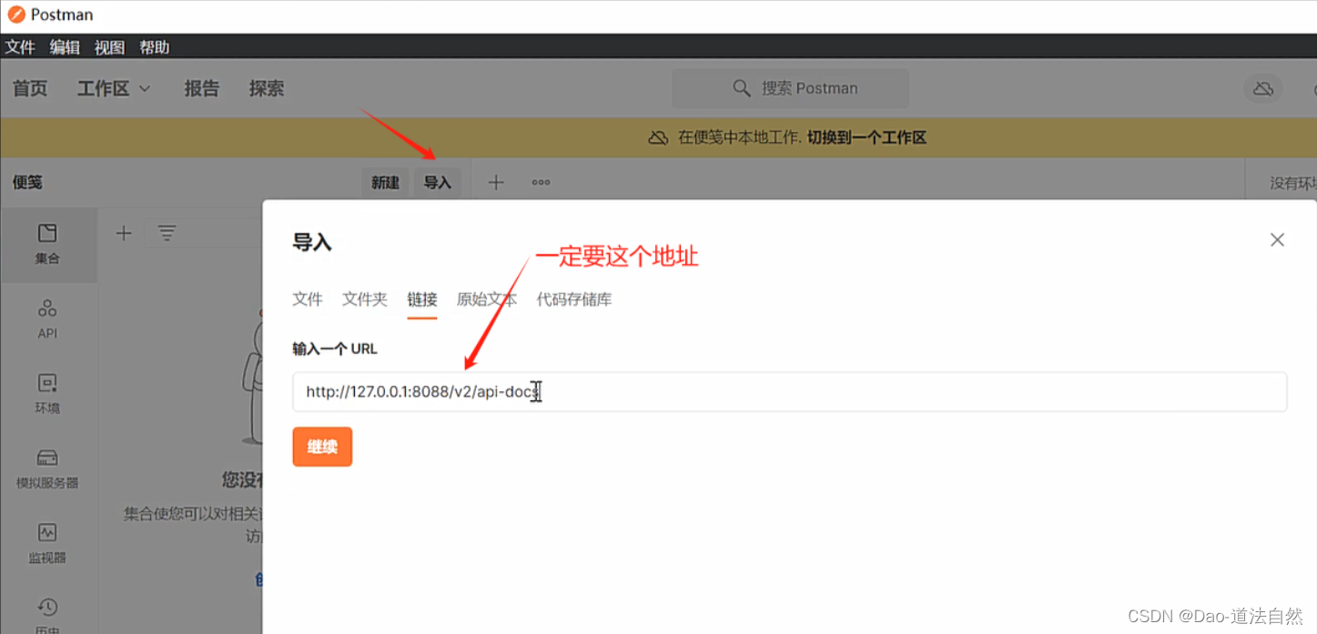
Task: Click the cloud icon in the banner
Action: (658, 137)
